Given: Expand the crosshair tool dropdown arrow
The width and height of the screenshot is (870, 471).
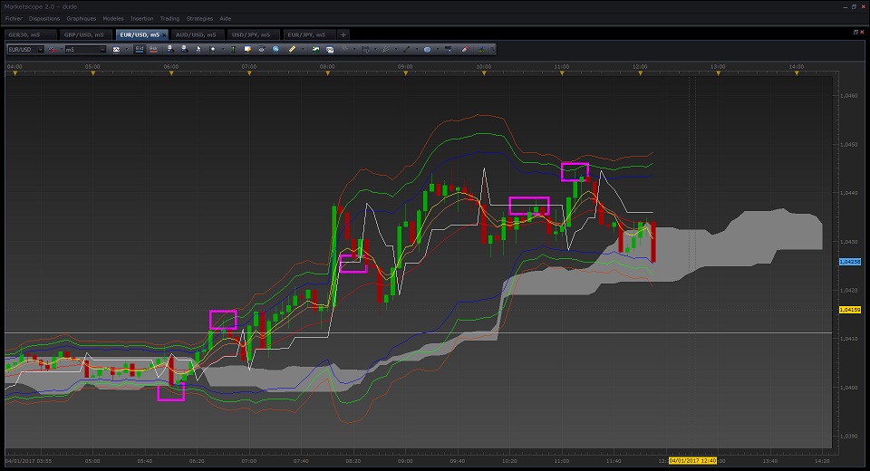Looking at the screenshot, I should 223,50.
